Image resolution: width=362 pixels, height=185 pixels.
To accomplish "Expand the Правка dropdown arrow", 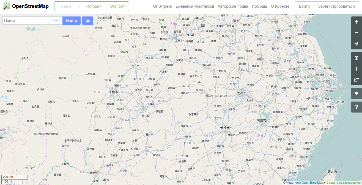I will coord(79,6).
